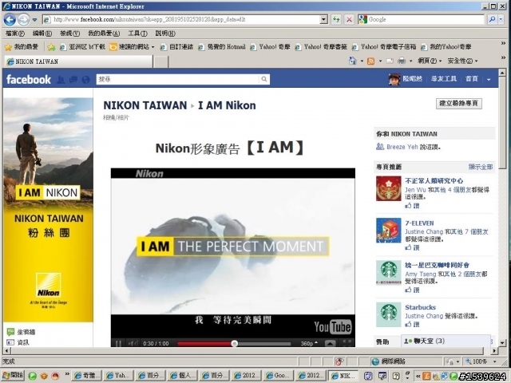Click the green taskbar quick launch icon
Viewport: 511px width, 383px height.
[32, 376]
